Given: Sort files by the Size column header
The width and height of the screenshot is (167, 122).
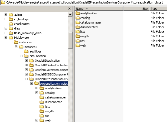Looking at the screenshot, I should pyautogui.click(x=136, y=9).
